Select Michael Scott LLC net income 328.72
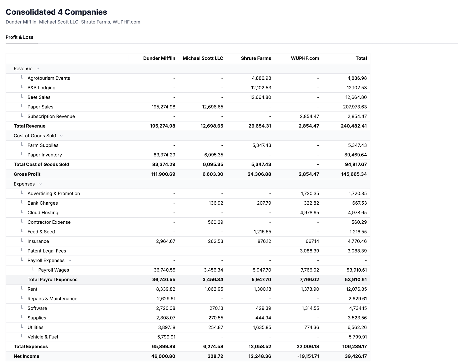 point(215,356)
